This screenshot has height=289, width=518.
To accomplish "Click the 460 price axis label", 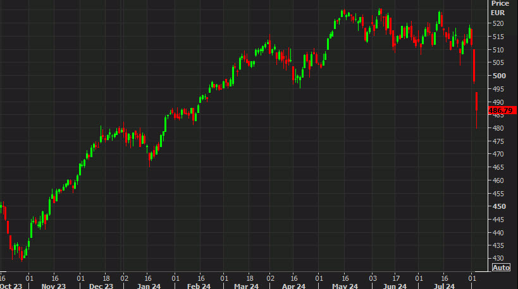I will tap(498, 180).
